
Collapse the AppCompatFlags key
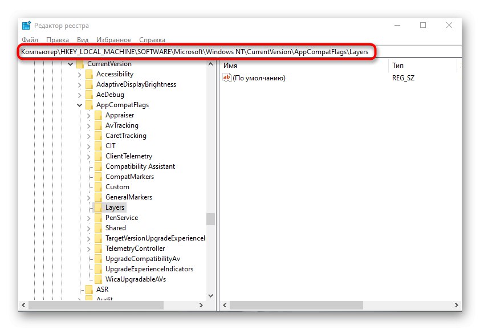(80, 105)
